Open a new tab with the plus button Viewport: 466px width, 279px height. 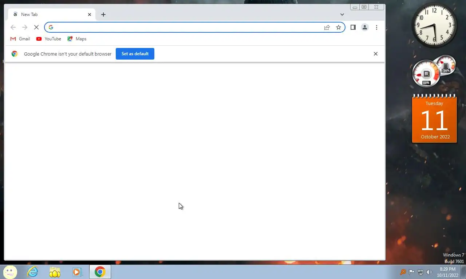(x=103, y=15)
